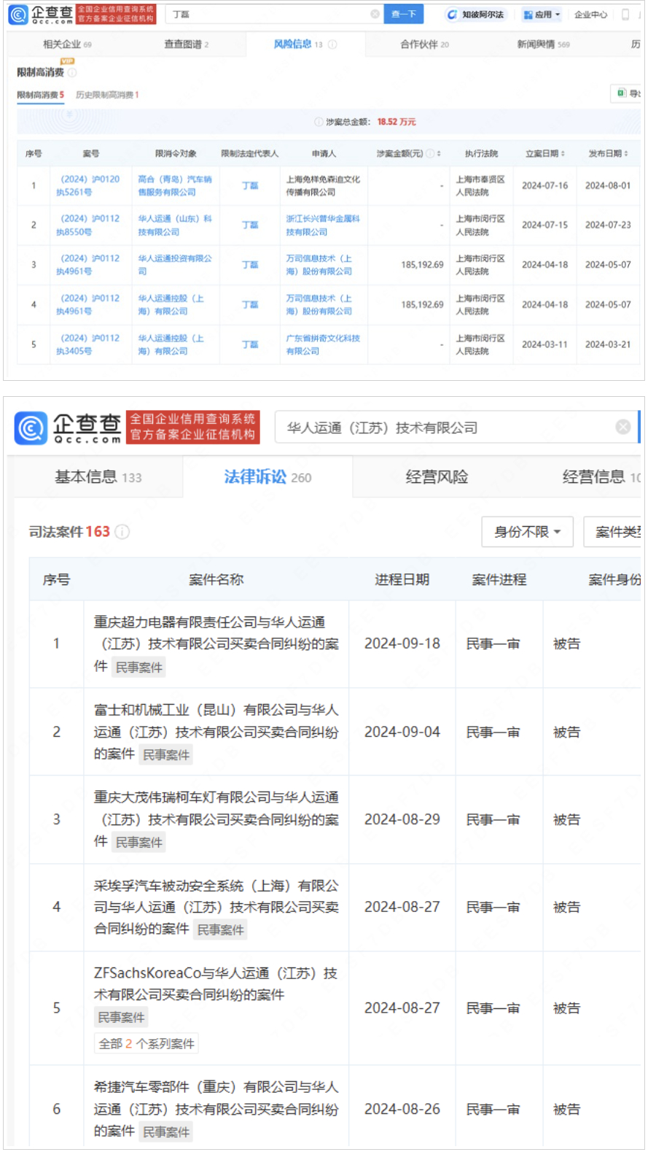Open the 基本信息 tab

point(98,477)
